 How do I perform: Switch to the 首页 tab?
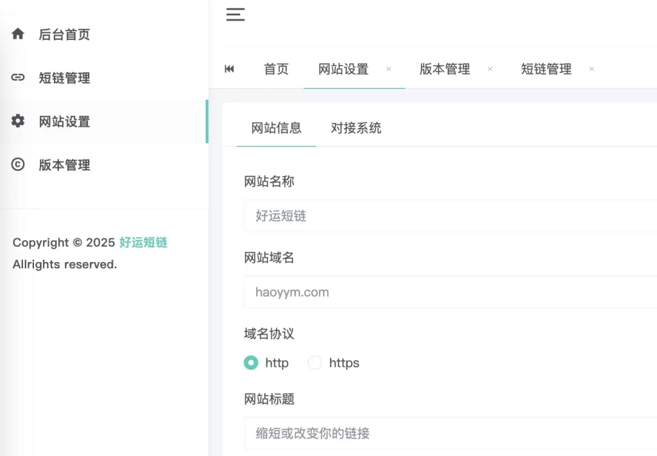277,69
